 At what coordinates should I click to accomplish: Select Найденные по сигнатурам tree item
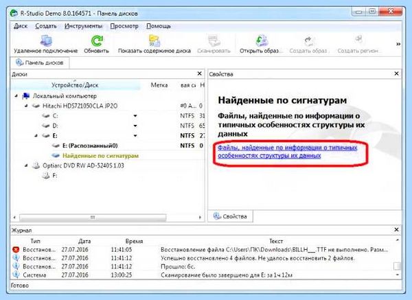point(100,156)
